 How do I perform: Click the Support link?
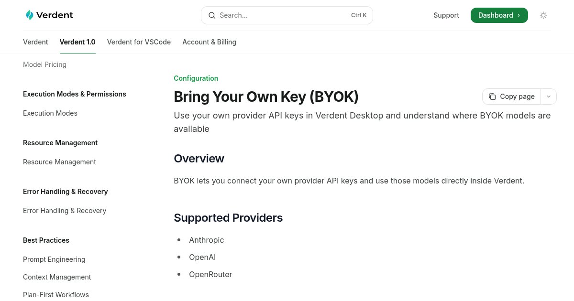pos(446,15)
